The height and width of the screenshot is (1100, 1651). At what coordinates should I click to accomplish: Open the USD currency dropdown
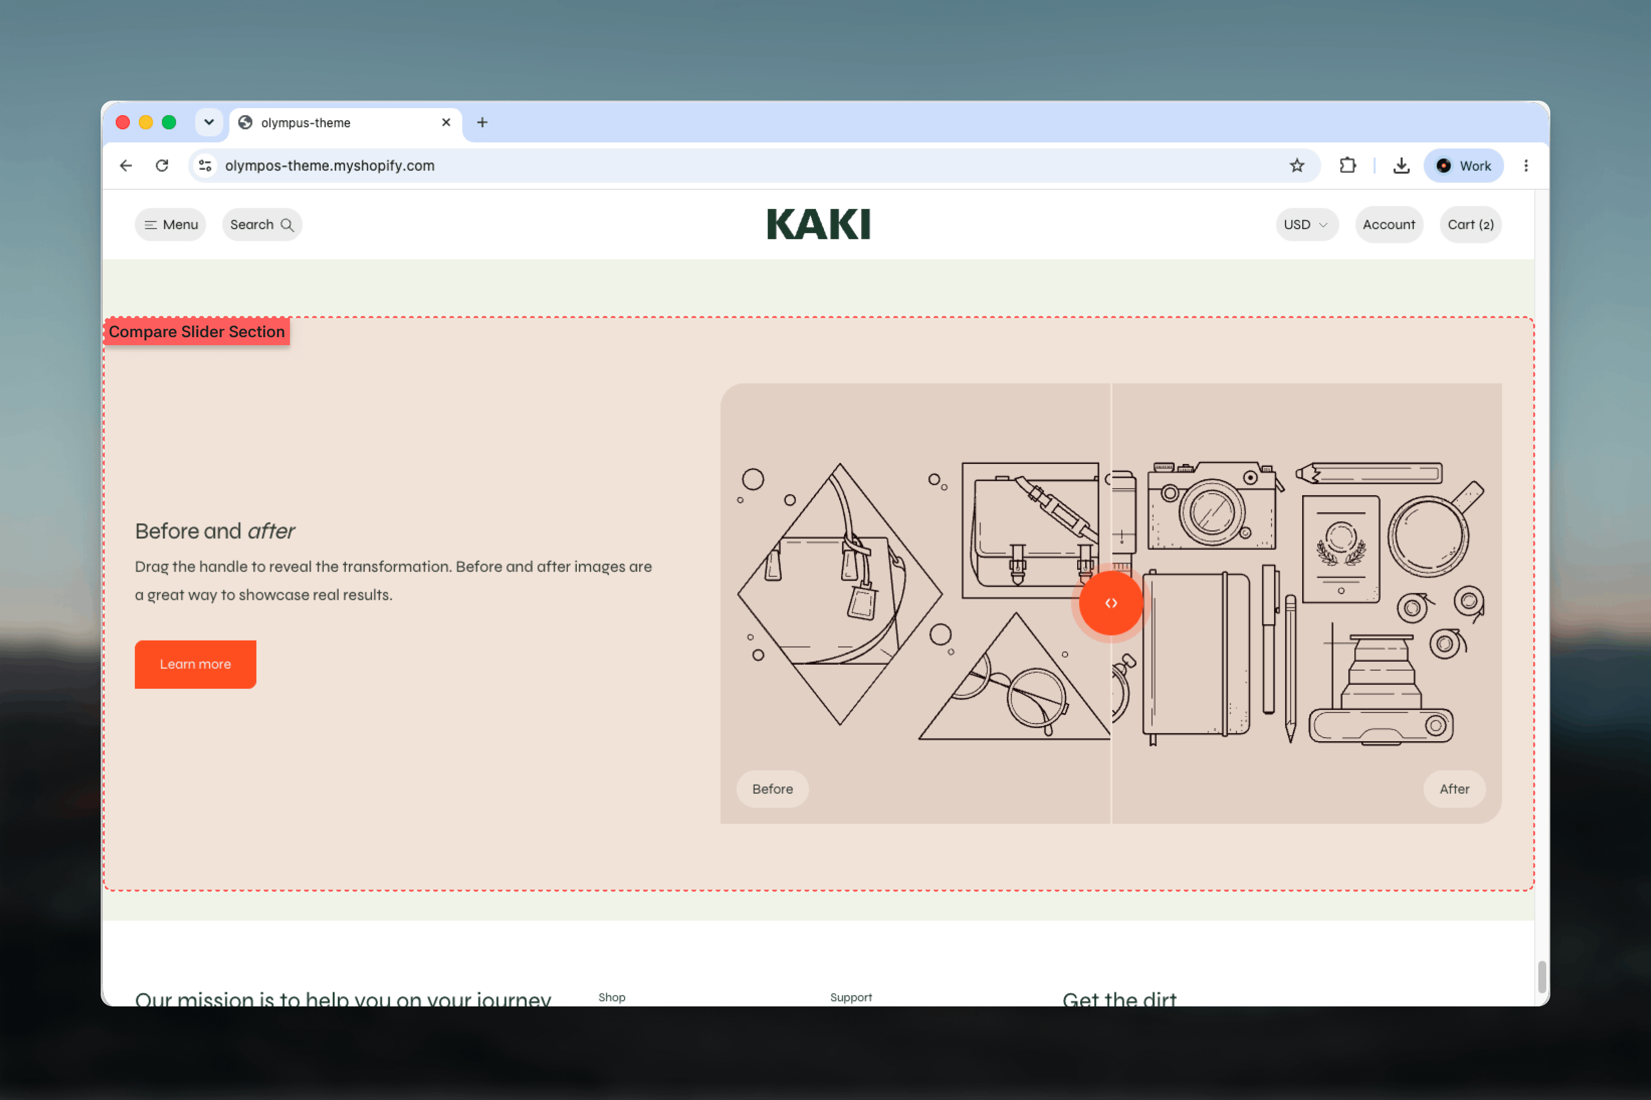tap(1307, 224)
